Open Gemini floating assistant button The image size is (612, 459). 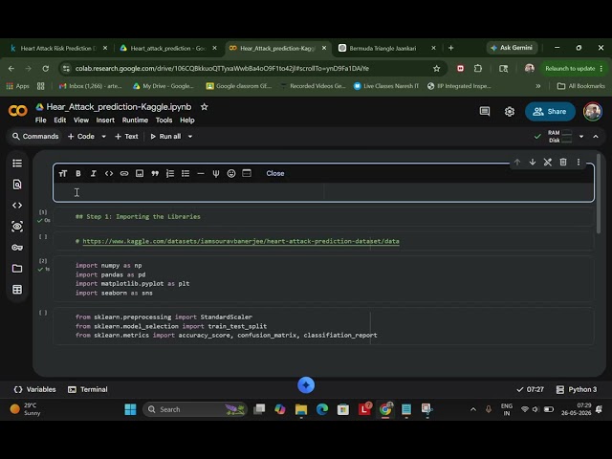tap(306, 385)
